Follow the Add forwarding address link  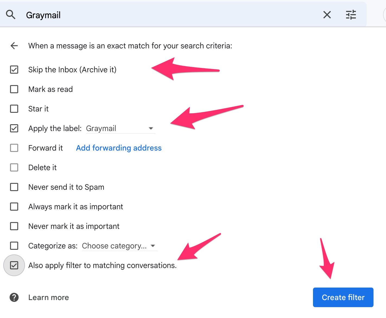(x=119, y=148)
